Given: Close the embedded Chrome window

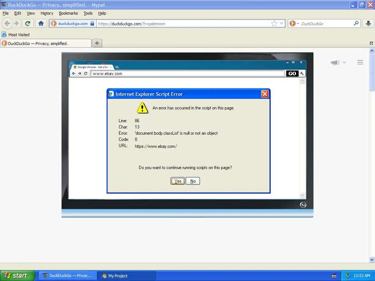Looking at the screenshot, I should (x=301, y=62).
